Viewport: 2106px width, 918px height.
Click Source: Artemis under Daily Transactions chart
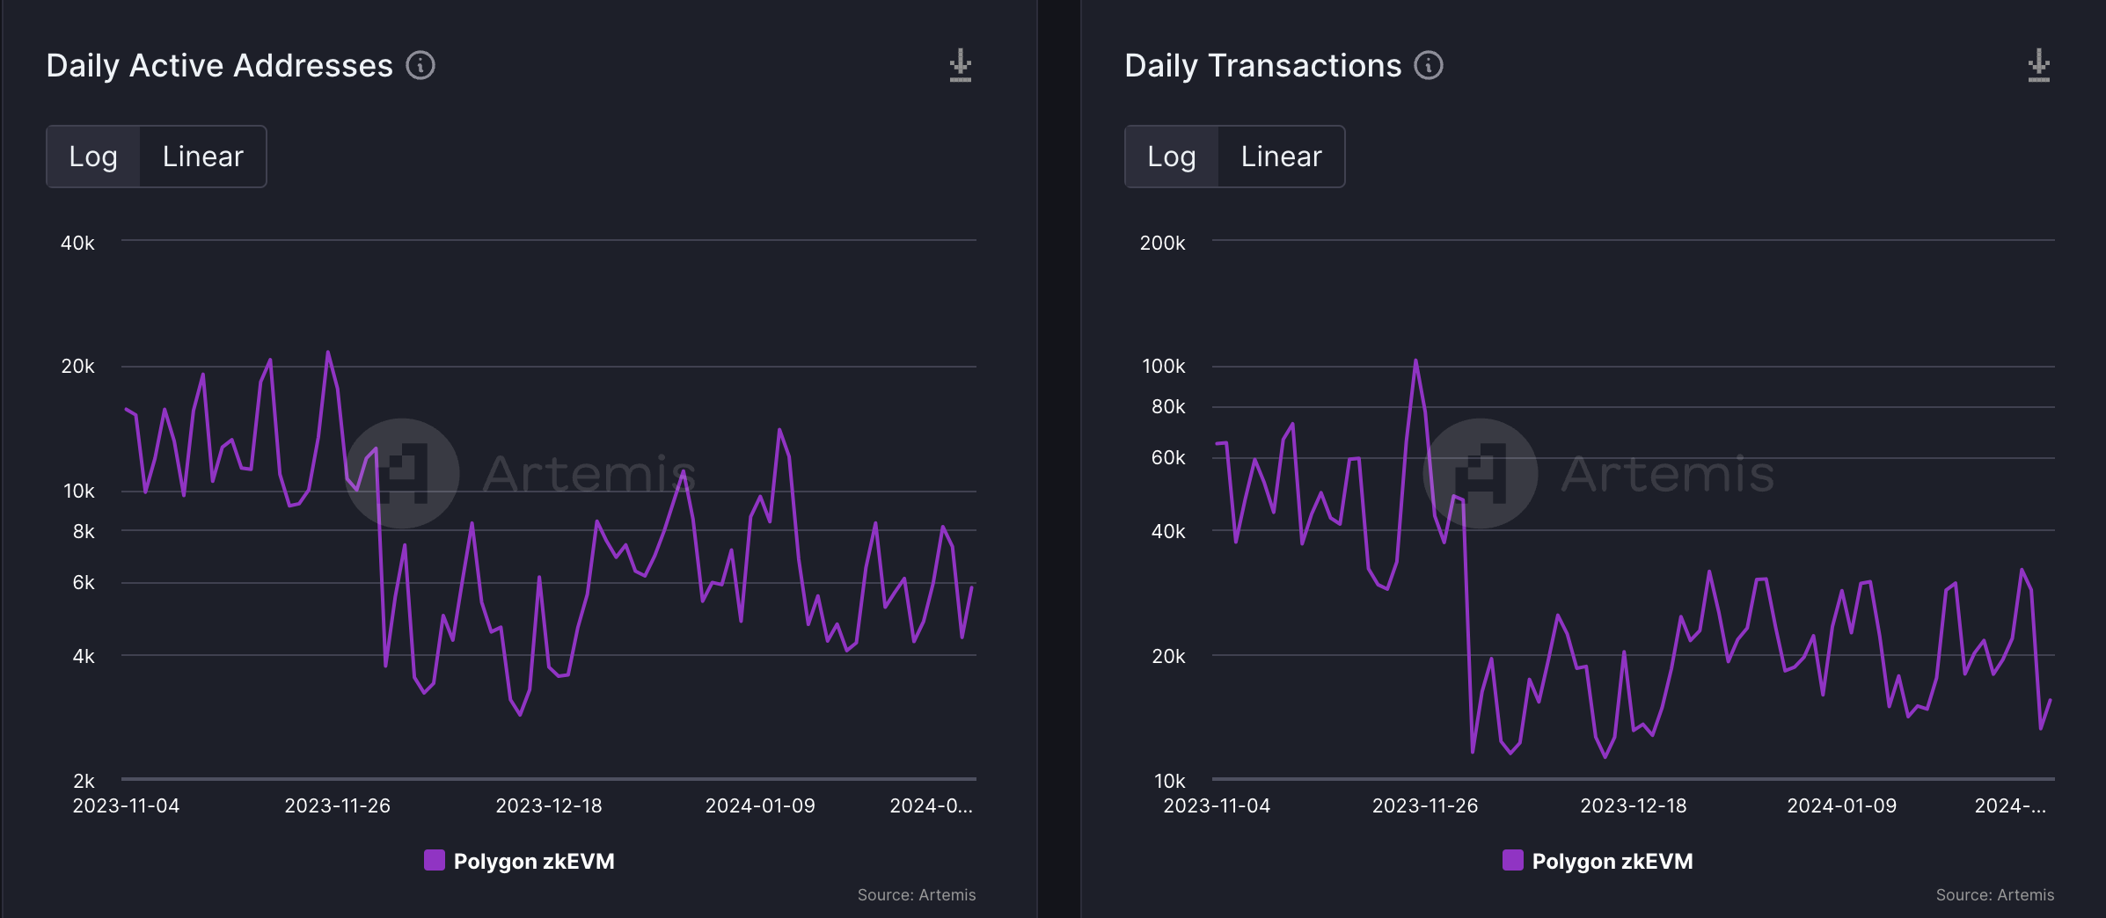point(1994,894)
